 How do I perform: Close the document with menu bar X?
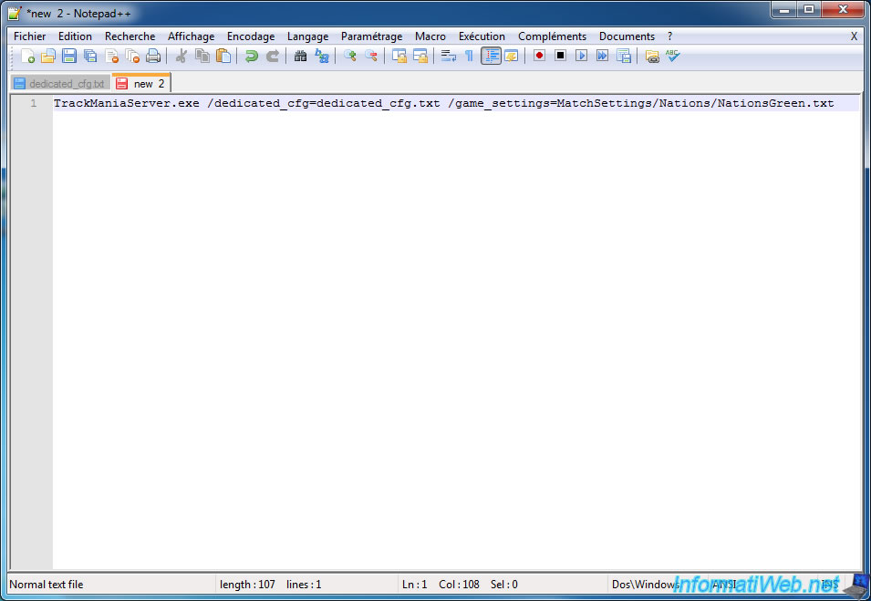(x=854, y=36)
